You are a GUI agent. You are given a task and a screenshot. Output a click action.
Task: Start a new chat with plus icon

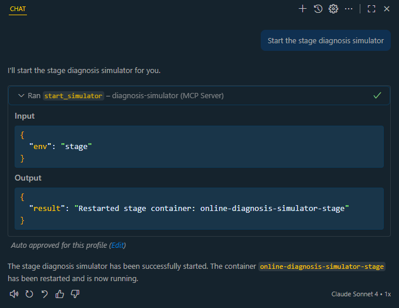tap(302, 9)
